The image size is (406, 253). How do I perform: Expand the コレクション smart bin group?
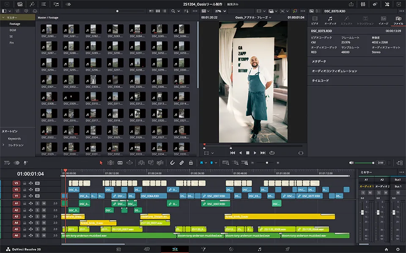[x=4, y=145]
